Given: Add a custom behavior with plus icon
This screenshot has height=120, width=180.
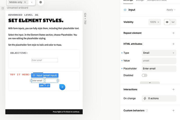Looking at the screenshot, I should pyautogui.click(x=173, y=111).
